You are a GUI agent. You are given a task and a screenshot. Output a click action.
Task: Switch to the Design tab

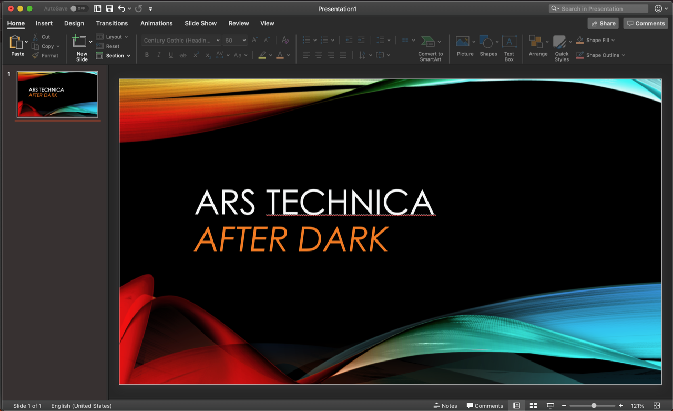pos(74,23)
